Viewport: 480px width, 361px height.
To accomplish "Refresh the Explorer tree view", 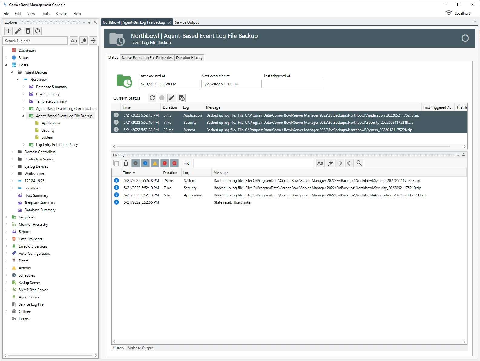I will [x=38, y=31].
